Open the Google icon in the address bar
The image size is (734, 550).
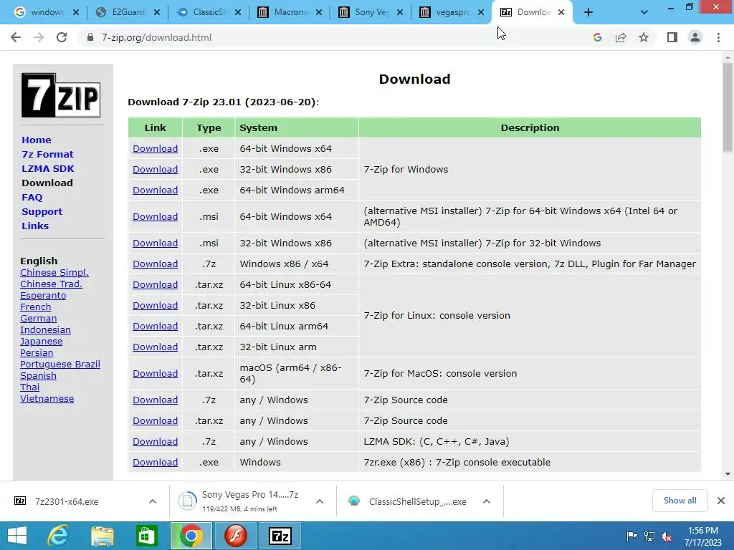click(597, 37)
